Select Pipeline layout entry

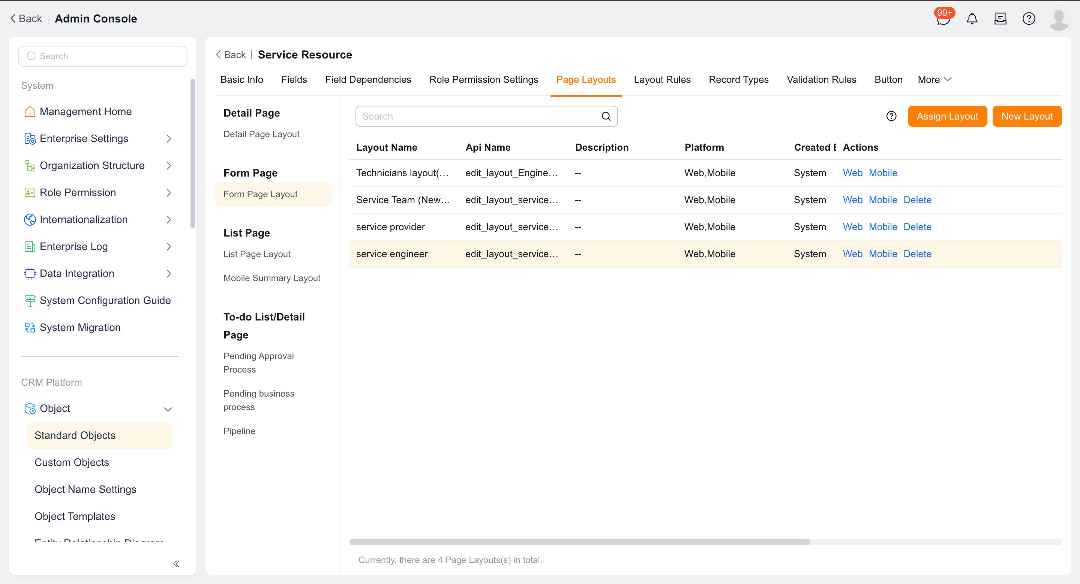click(x=239, y=431)
